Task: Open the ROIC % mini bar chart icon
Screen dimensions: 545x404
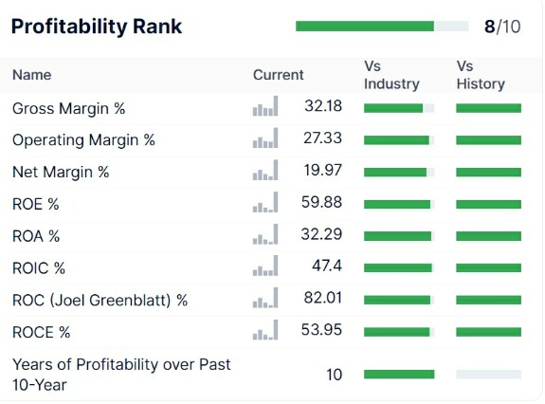Action: [265, 266]
